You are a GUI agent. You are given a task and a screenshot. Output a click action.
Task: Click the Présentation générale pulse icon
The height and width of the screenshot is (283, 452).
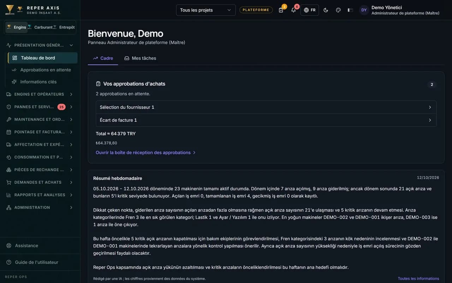click(x=9, y=45)
